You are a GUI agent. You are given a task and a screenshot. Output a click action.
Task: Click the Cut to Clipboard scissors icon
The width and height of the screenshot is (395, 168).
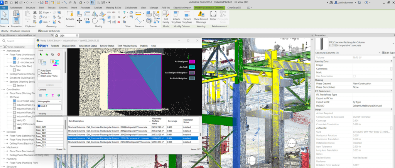coord(35,12)
